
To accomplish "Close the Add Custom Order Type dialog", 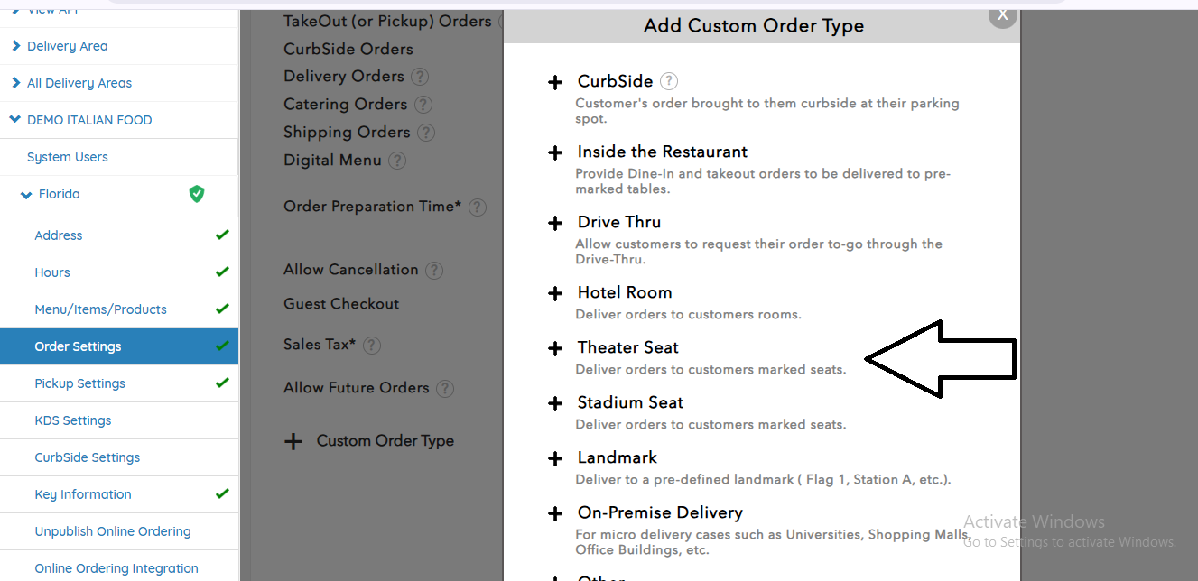I will pos(1002,15).
